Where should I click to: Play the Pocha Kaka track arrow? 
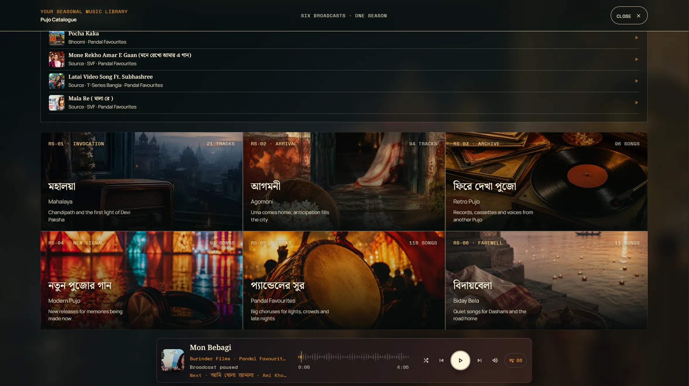(x=637, y=38)
